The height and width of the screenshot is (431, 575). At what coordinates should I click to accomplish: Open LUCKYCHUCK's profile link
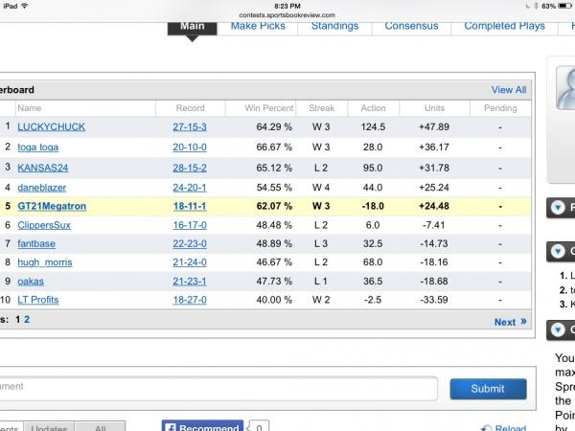(x=50, y=126)
